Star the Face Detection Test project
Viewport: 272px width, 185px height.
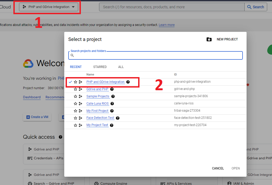pyautogui.click(x=75, y=118)
